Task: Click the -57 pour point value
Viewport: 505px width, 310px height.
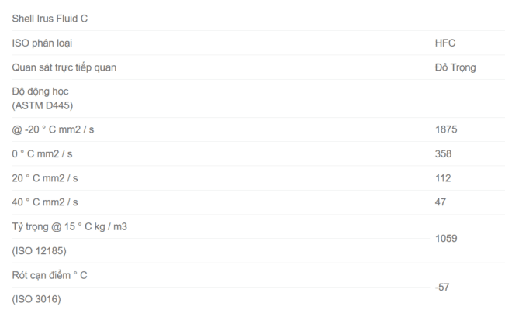Action: [x=442, y=287]
